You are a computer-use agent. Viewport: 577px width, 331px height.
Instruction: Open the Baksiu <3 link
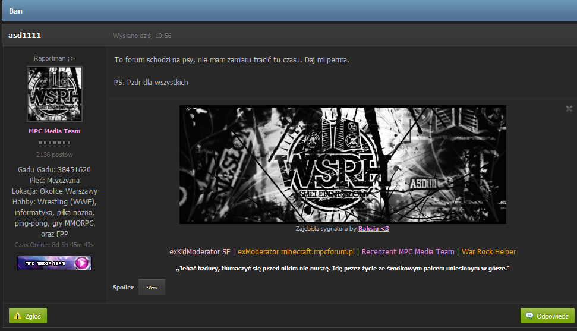(x=374, y=229)
